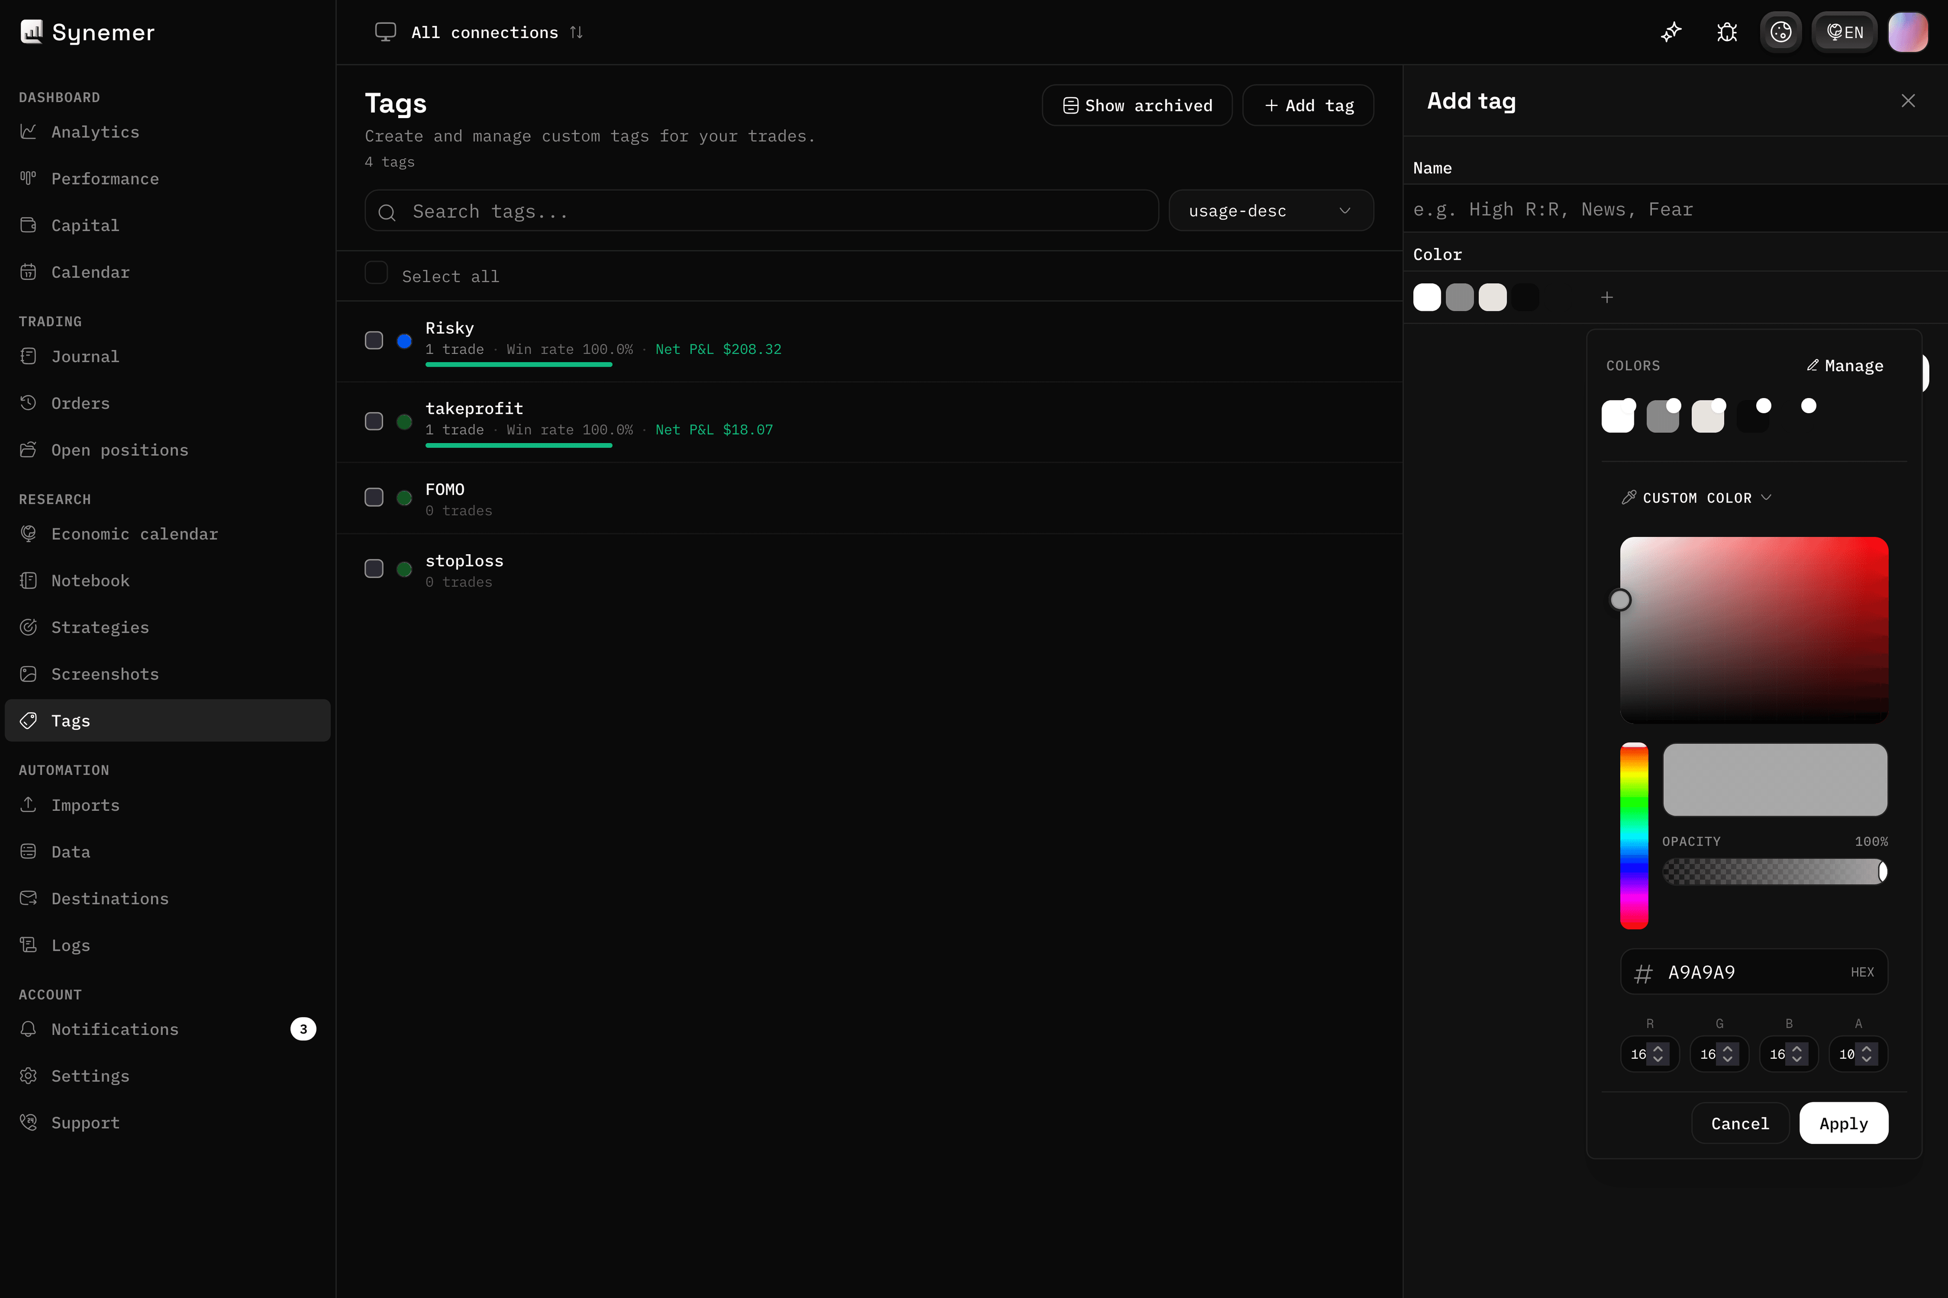
Task: Click Show archived button
Action: [1136, 105]
